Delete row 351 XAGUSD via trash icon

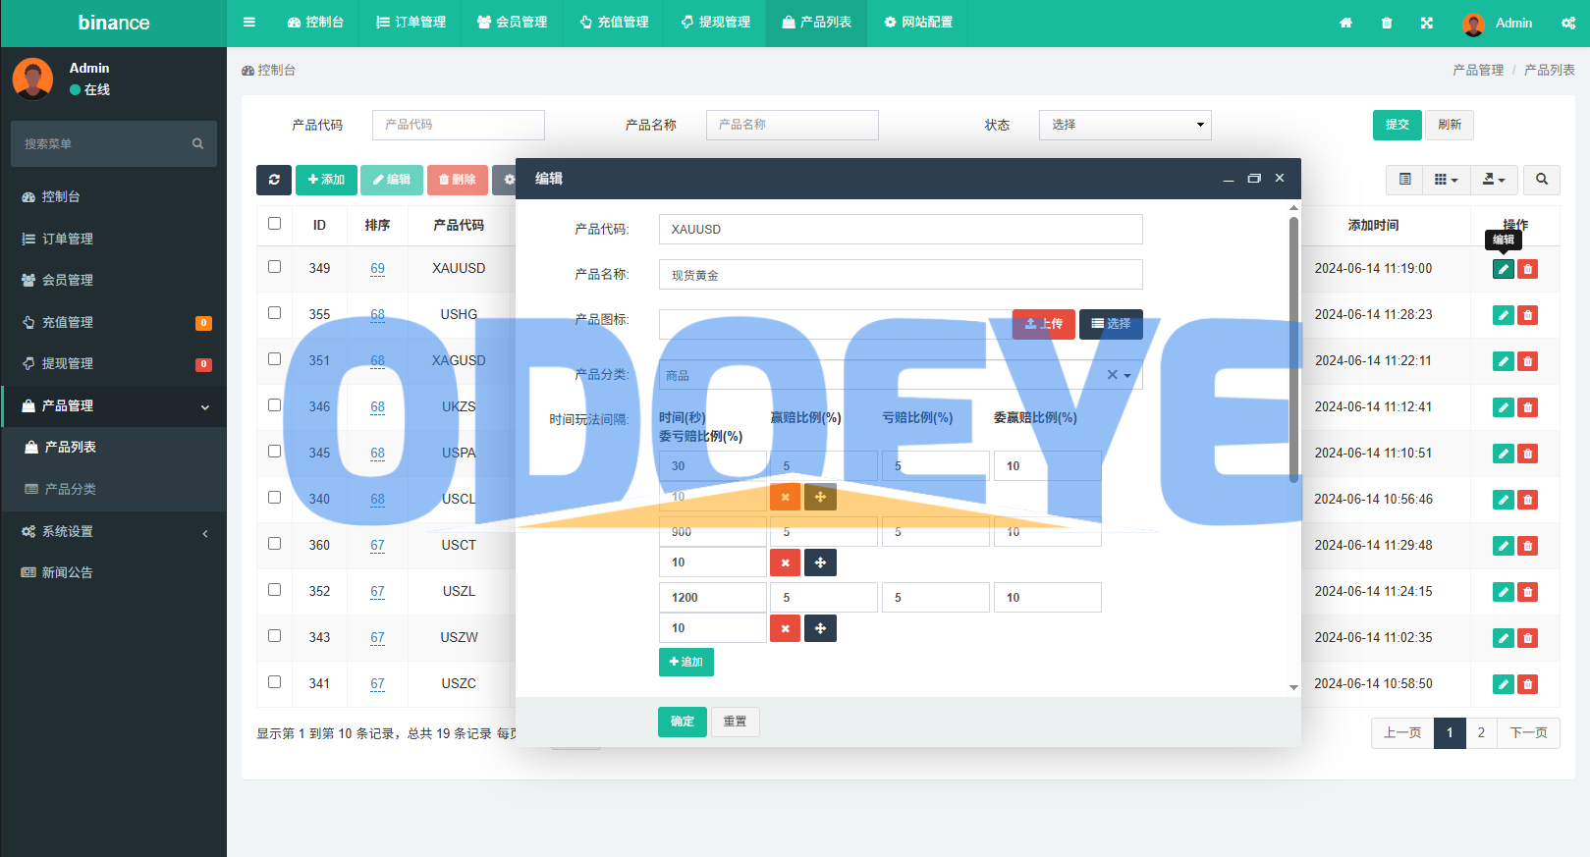(x=1528, y=361)
